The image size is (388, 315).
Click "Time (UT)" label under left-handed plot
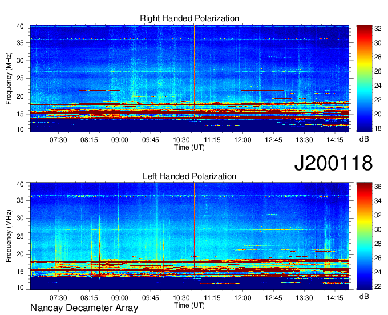coord(189,305)
